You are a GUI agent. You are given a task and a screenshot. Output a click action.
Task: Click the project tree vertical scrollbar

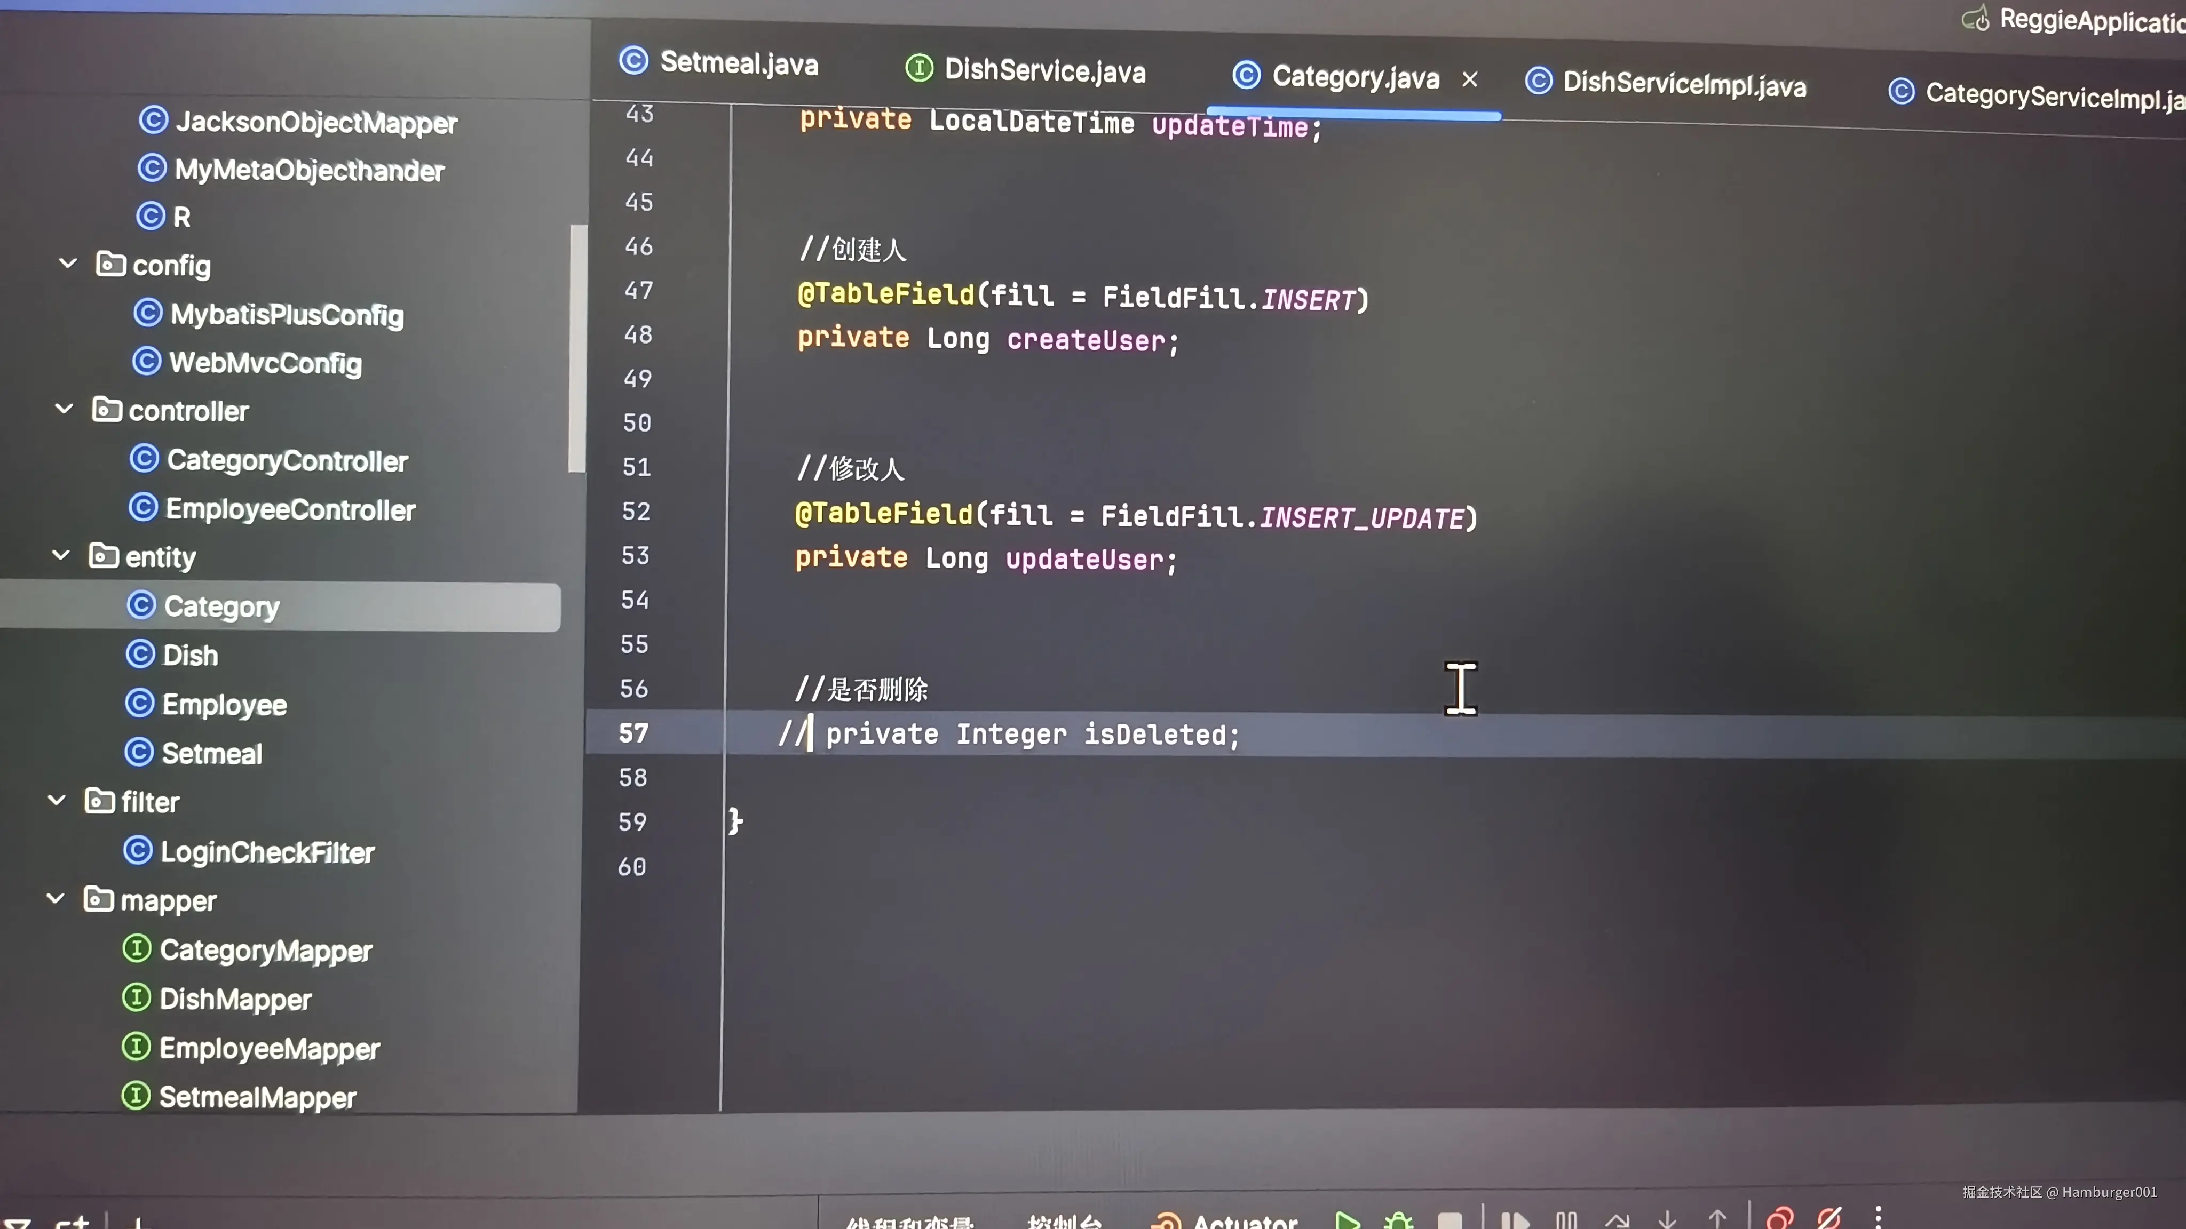(x=578, y=348)
